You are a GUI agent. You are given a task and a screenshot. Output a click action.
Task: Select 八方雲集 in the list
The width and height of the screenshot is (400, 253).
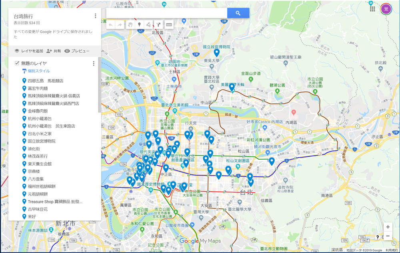pos(36,179)
